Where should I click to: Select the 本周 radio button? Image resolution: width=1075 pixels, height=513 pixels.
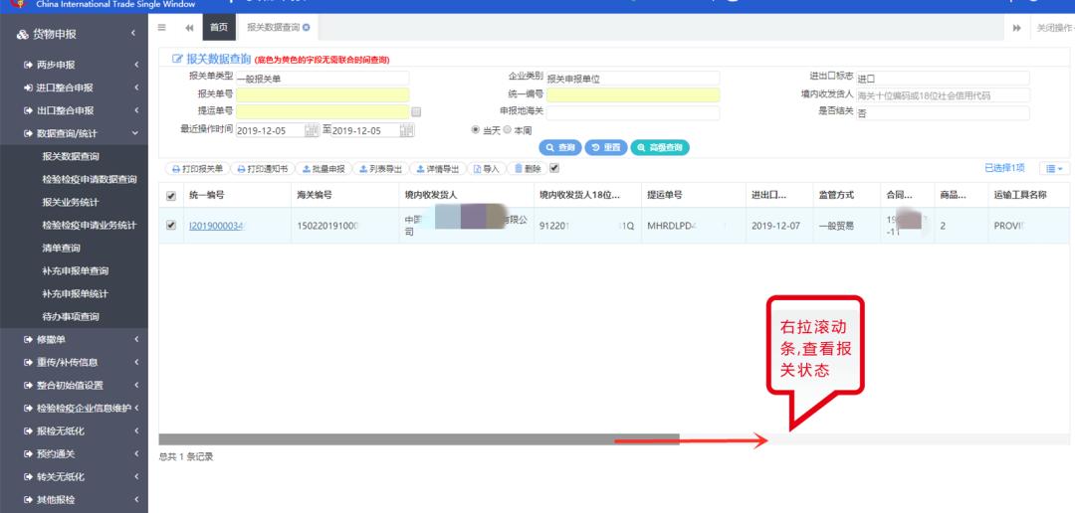pyautogui.click(x=508, y=130)
